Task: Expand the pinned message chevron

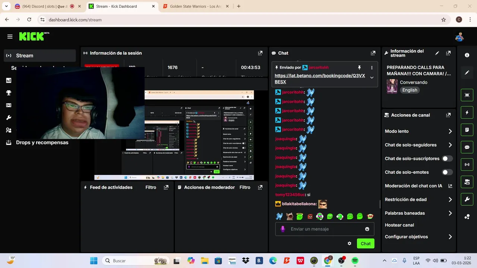Action: (372, 77)
